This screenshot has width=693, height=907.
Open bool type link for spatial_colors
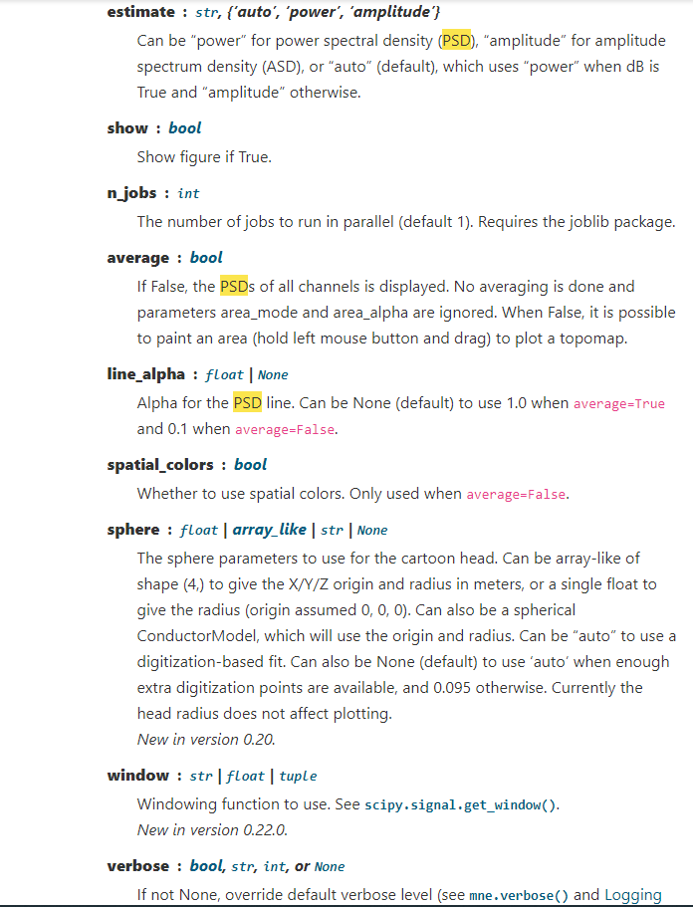tap(250, 465)
